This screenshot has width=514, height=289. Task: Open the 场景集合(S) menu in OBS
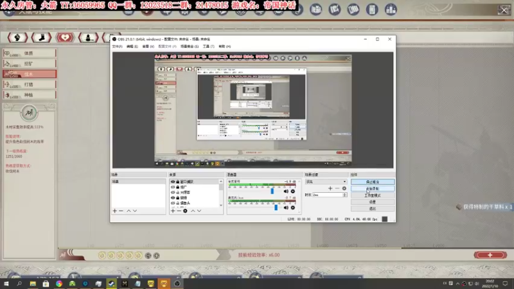coord(190,46)
